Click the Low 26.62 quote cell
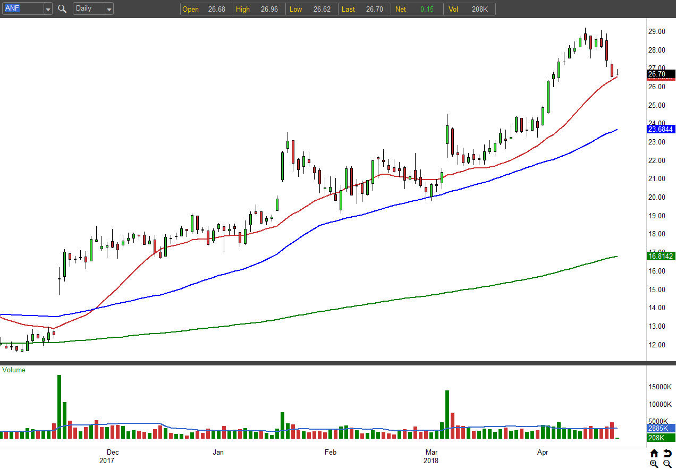The height and width of the screenshot is (469, 676). [x=311, y=9]
